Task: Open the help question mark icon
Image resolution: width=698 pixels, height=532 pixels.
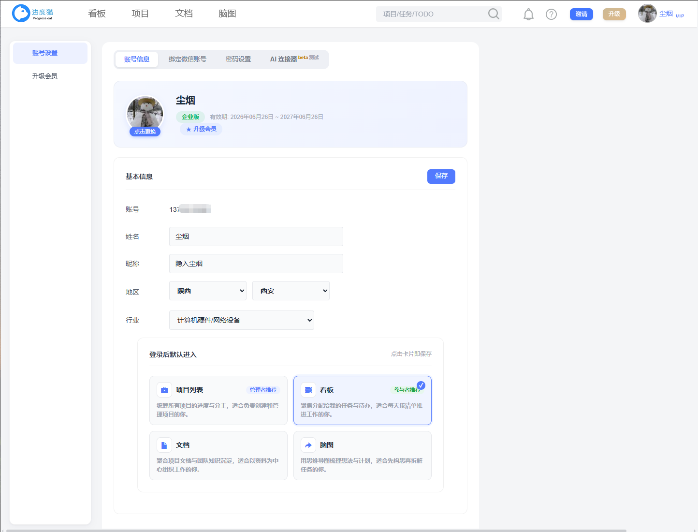Action: pos(551,14)
